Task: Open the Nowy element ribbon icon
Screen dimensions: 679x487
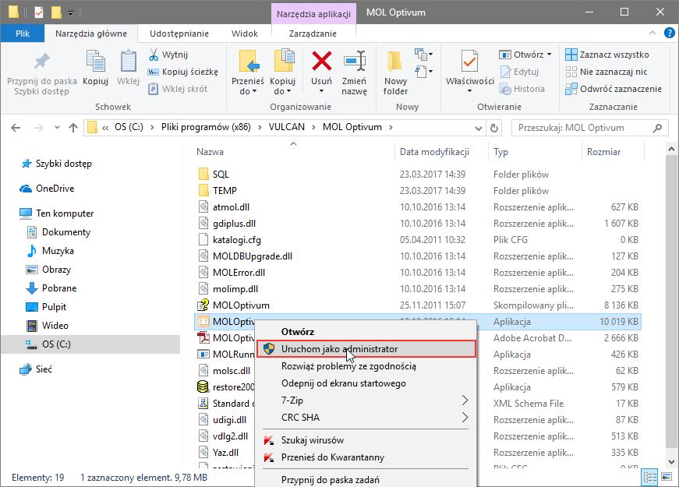Action: pyautogui.click(x=423, y=54)
